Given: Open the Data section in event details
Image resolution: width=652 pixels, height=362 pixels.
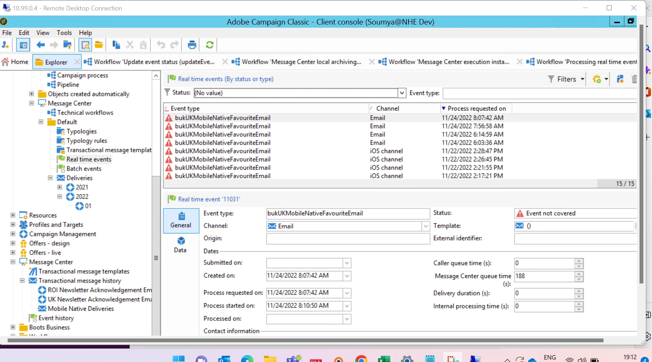Looking at the screenshot, I should point(180,245).
